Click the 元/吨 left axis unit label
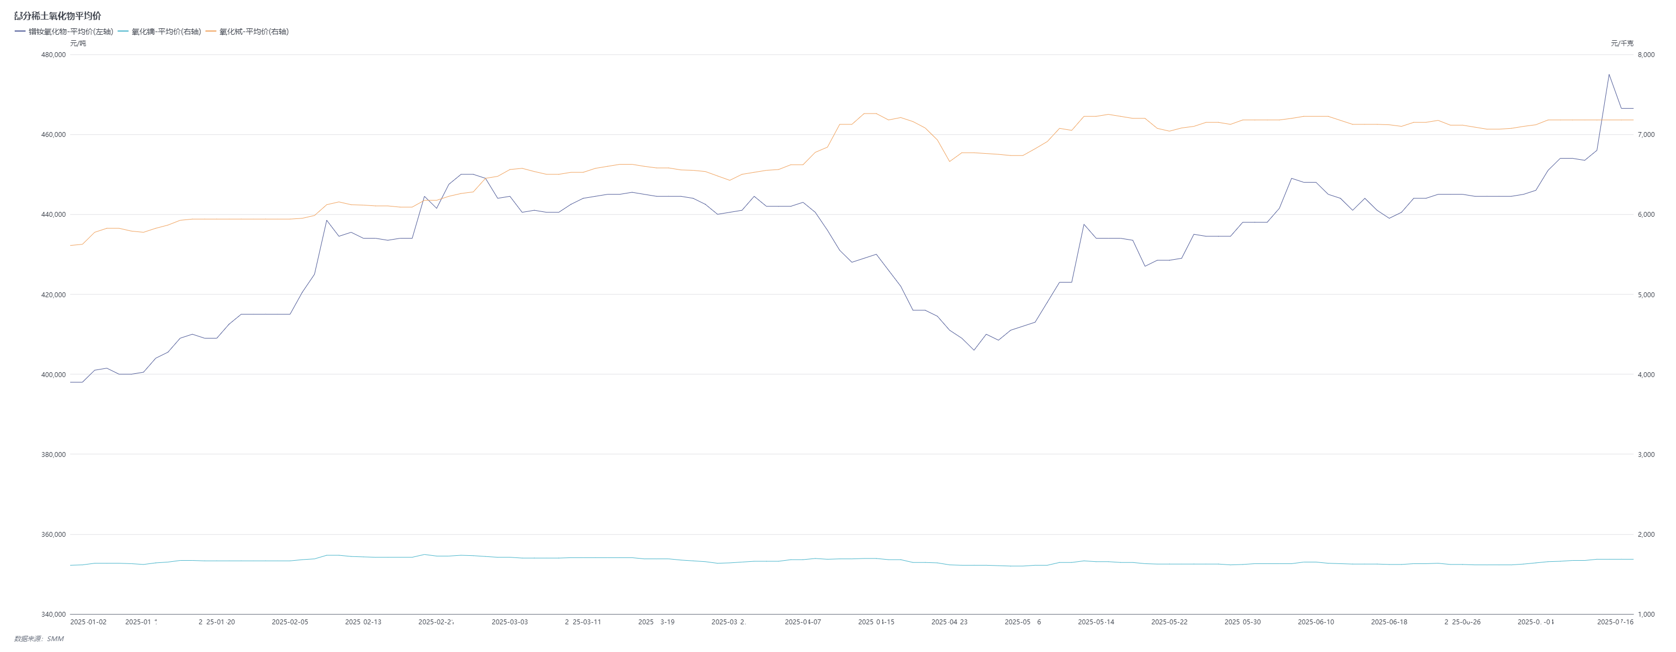 (78, 43)
